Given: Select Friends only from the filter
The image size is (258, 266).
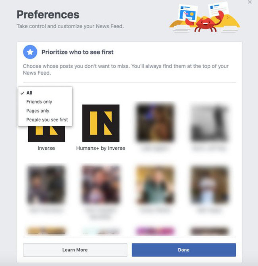Looking at the screenshot, I should tap(39, 102).
